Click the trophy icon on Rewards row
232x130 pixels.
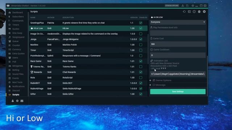tap(32, 72)
